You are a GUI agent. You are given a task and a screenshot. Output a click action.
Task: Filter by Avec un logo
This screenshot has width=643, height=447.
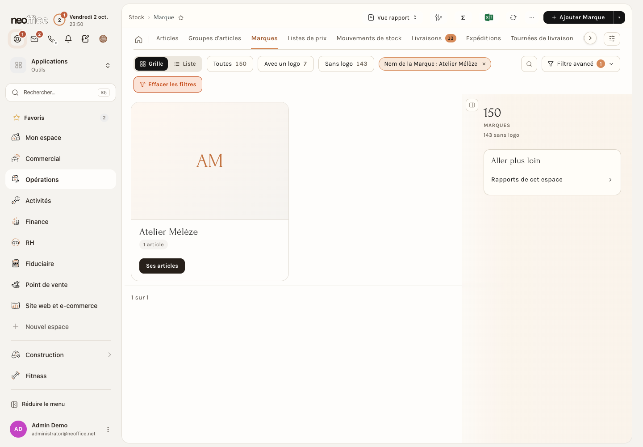pos(286,64)
